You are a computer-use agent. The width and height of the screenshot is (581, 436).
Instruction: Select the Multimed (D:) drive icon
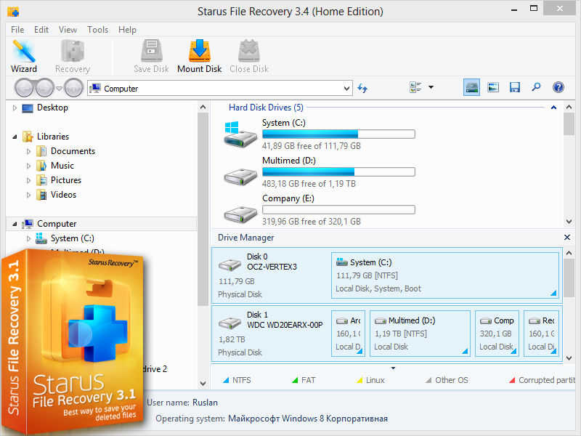tap(240, 176)
